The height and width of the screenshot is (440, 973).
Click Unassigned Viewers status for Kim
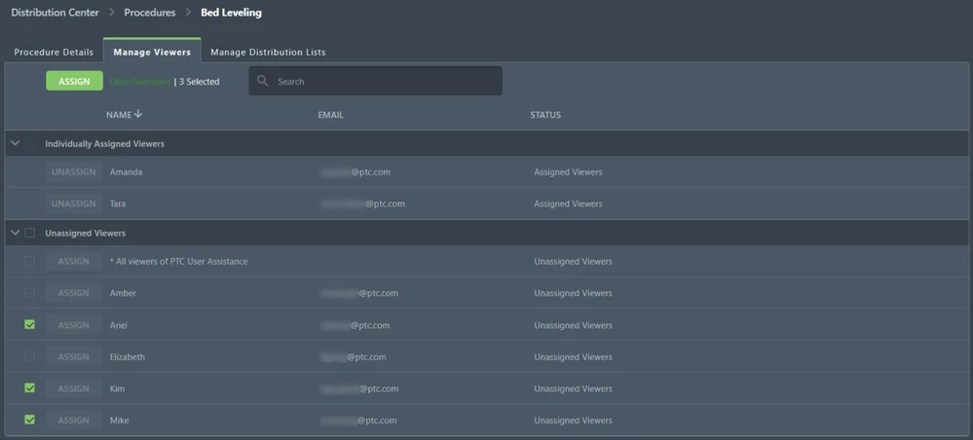[574, 388]
